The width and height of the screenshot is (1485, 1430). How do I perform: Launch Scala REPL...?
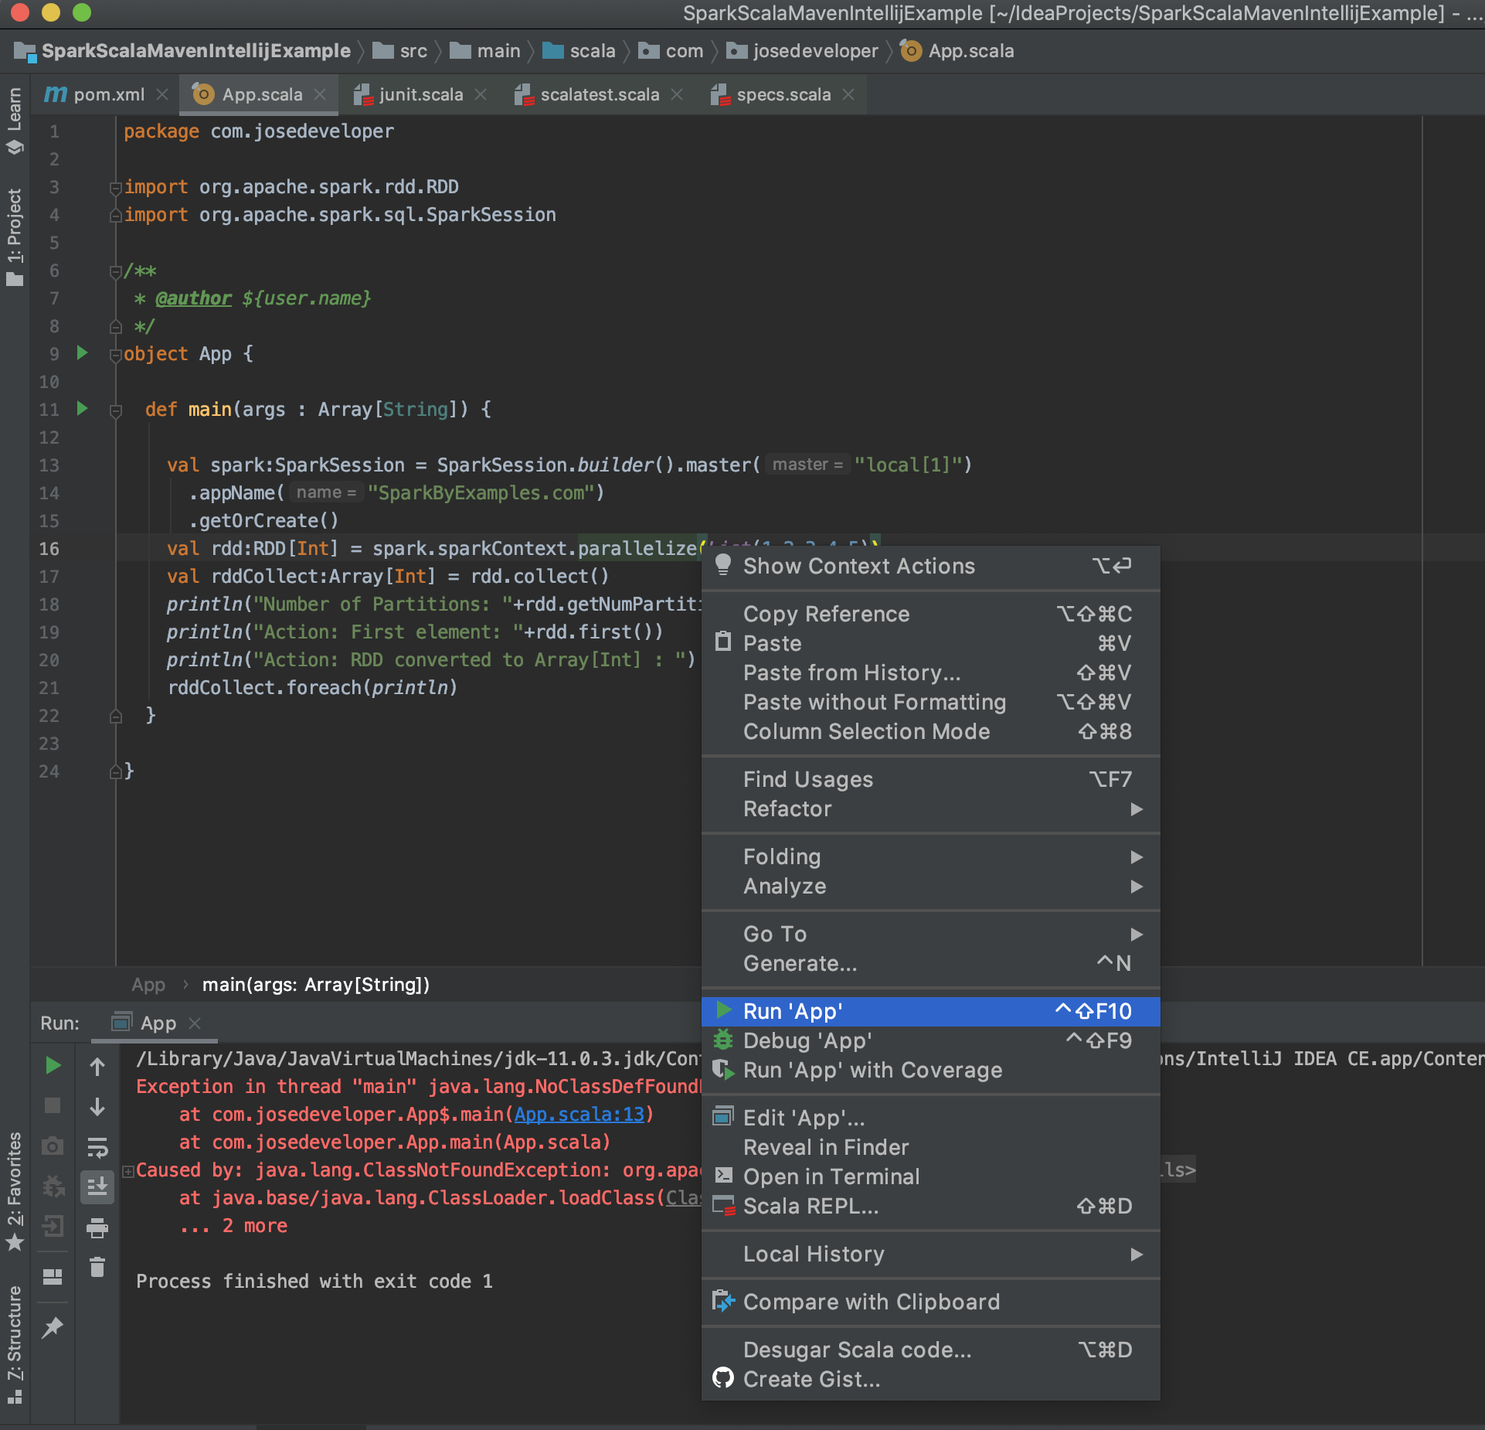tap(930, 1206)
